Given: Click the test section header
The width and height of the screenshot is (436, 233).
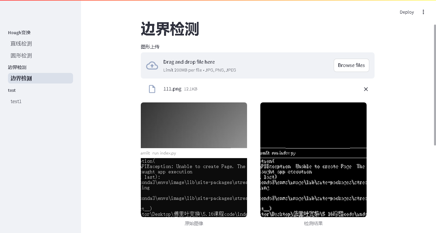Looking at the screenshot, I should point(12,90).
